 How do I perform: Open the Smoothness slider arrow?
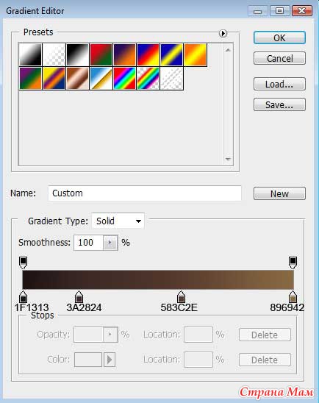point(110,243)
